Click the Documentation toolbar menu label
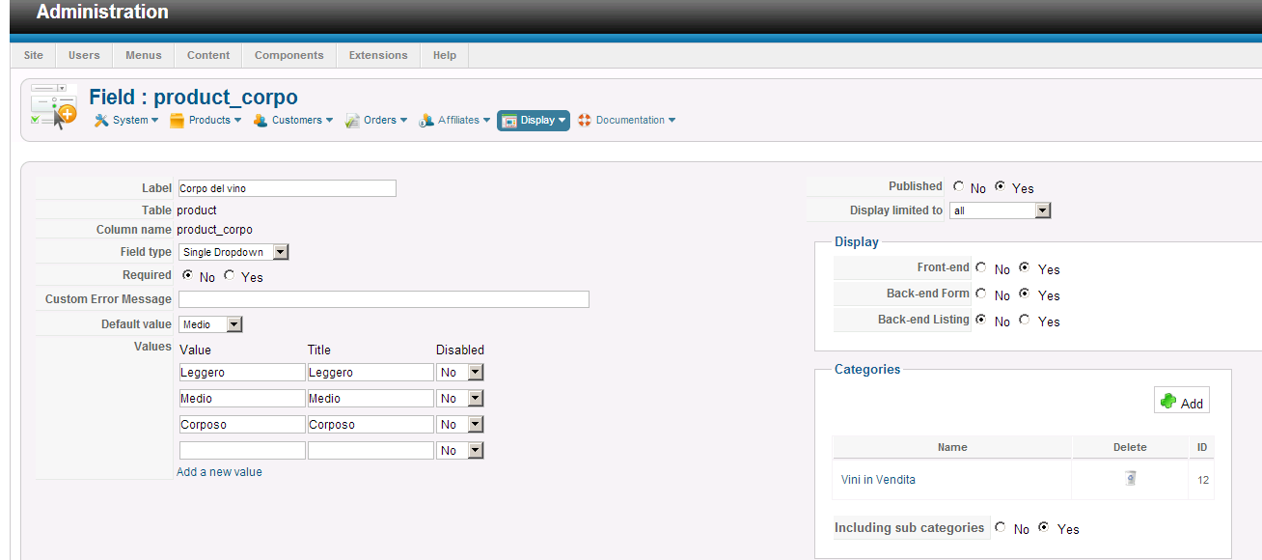 [630, 121]
